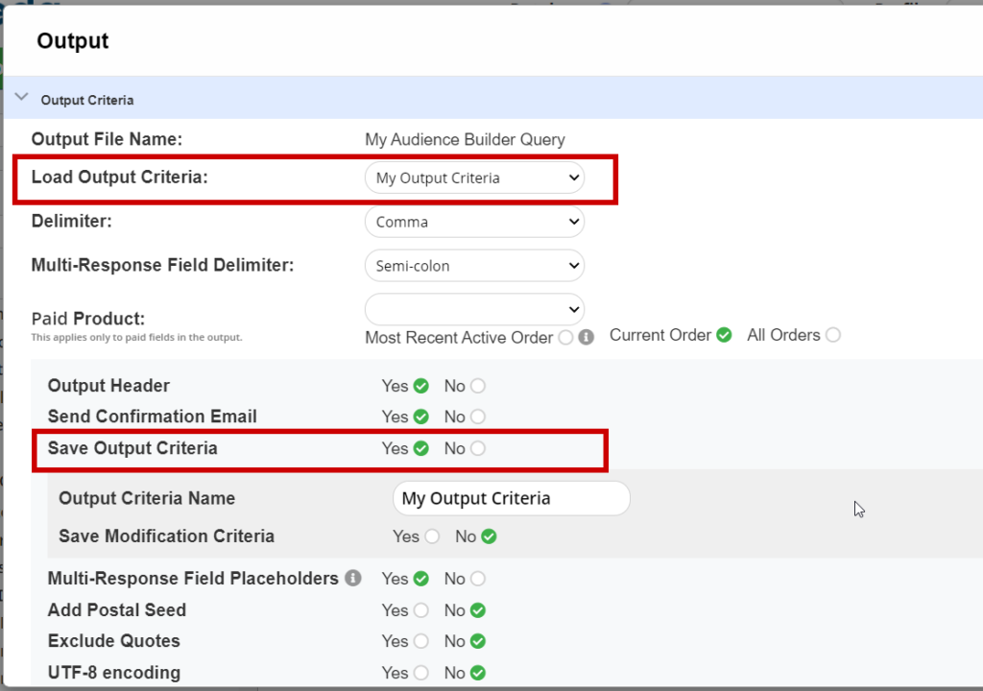The width and height of the screenshot is (983, 691).
Task: Open the Paid Product dropdown
Action: pos(474,309)
